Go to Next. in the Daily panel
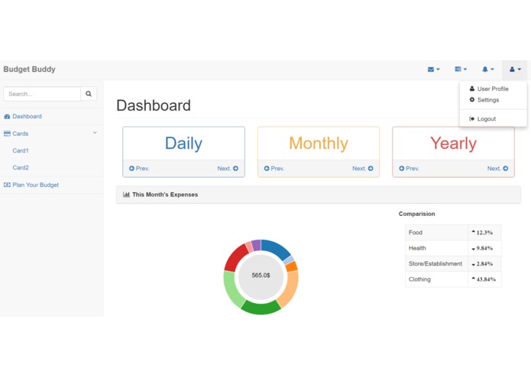The height and width of the screenshot is (377, 531). pos(224,169)
